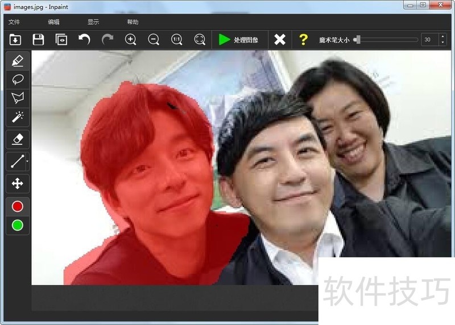The height and width of the screenshot is (325, 455).
Task: Choose the red mask marker color
Action: click(18, 206)
